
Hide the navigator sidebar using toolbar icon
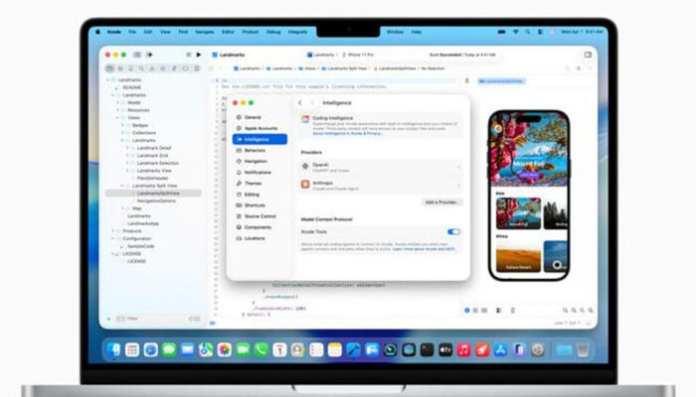pos(137,55)
